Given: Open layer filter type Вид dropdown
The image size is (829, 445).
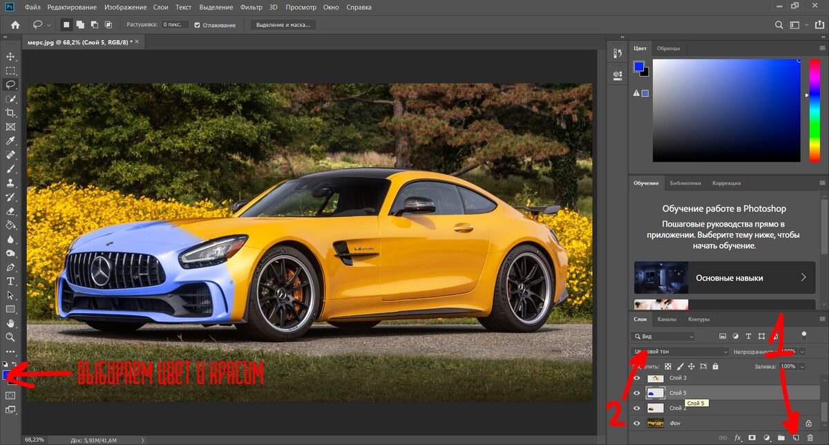Looking at the screenshot, I should (x=664, y=337).
